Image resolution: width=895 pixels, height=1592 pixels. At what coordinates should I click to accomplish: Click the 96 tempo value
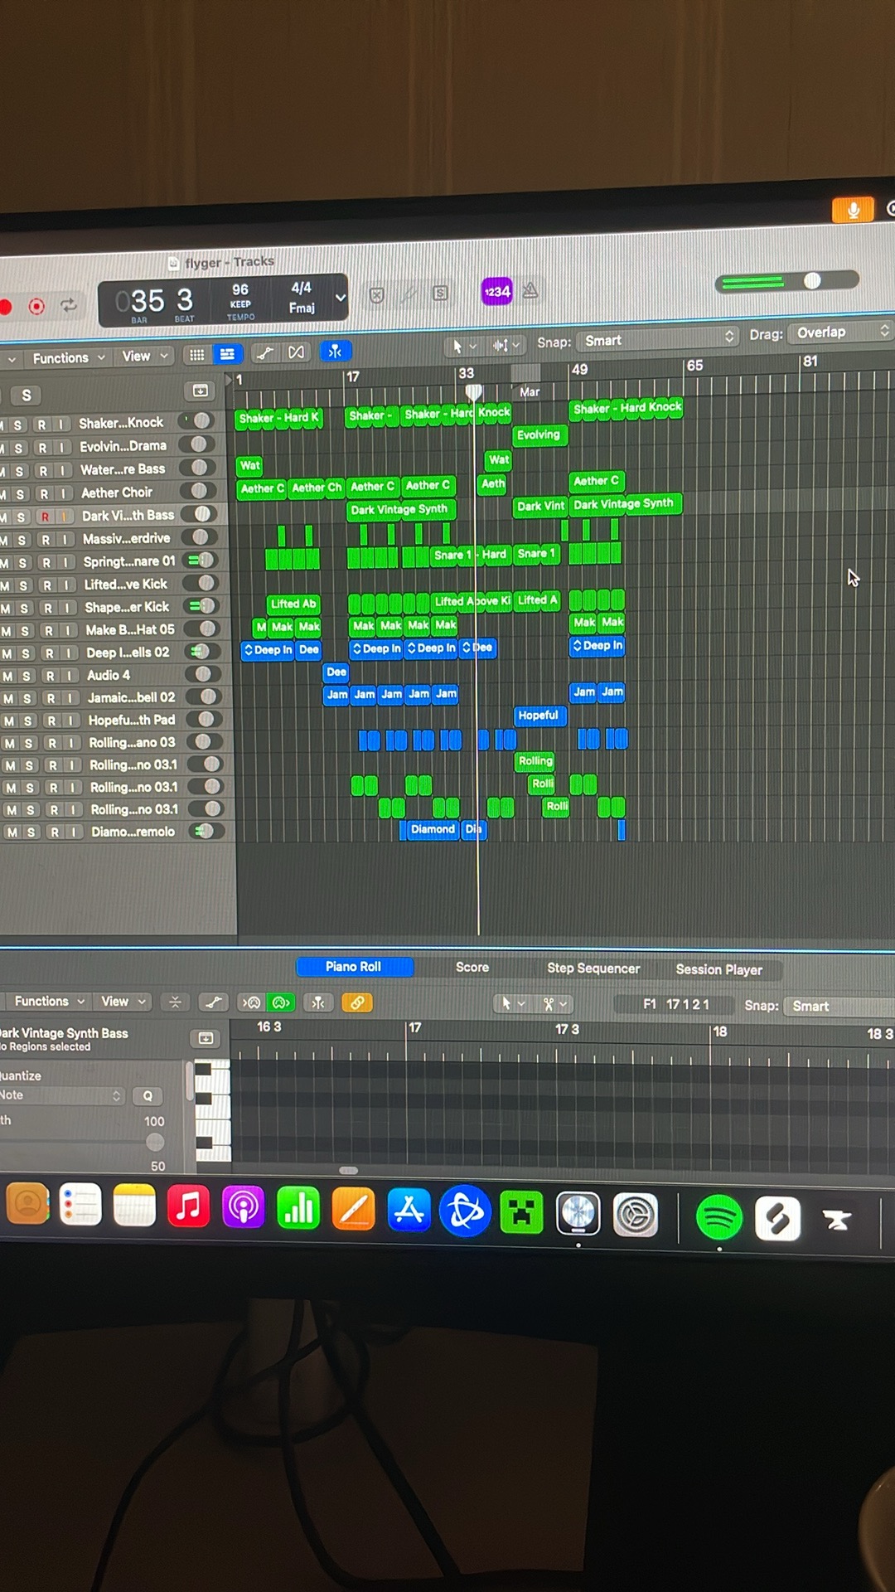(240, 289)
